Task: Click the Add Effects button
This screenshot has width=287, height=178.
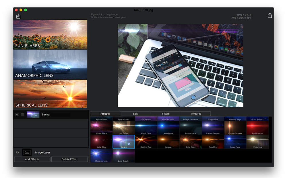Action: click(32, 159)
